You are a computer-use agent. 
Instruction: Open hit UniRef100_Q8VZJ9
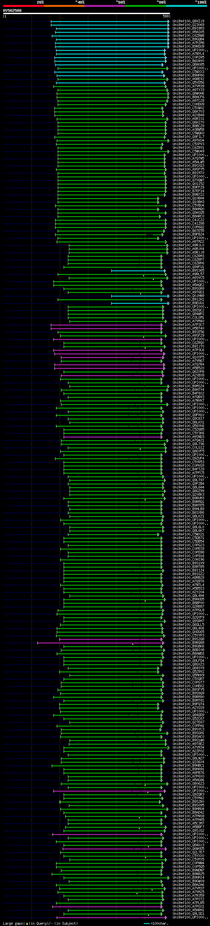coord(188,21)
